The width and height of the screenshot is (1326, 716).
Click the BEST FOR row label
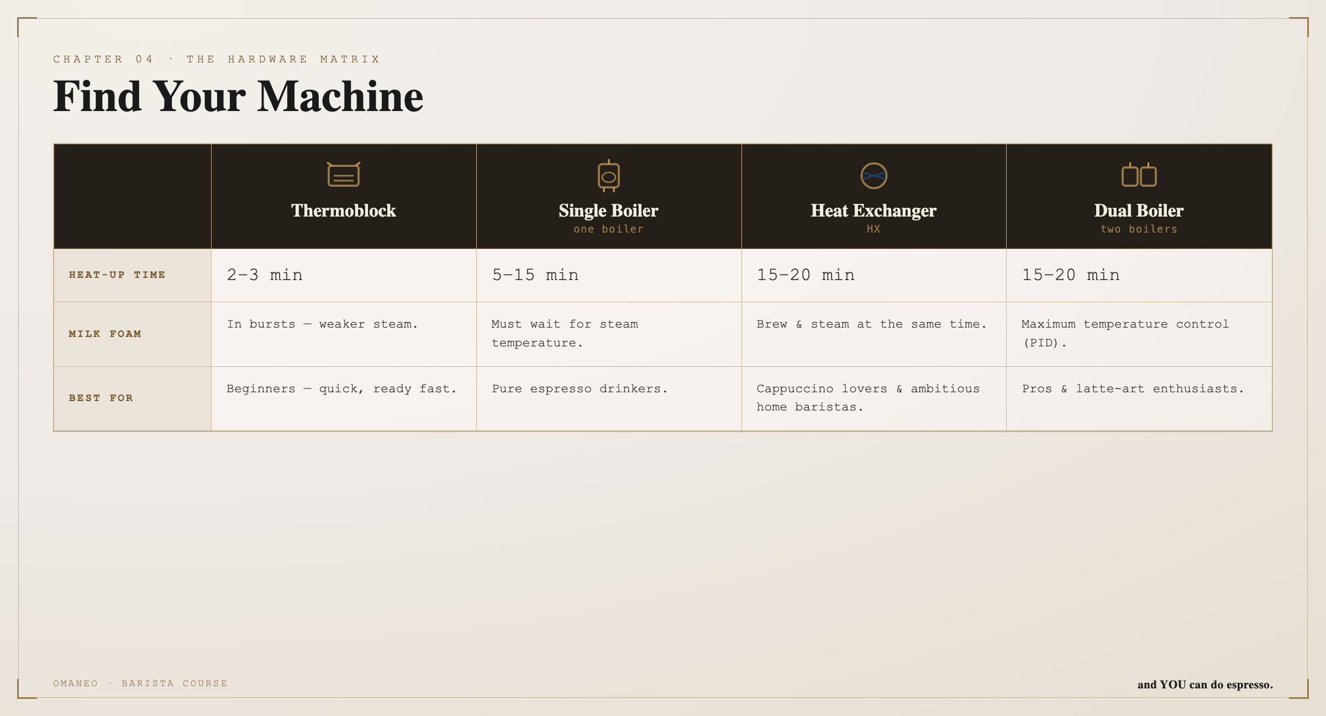101,398
